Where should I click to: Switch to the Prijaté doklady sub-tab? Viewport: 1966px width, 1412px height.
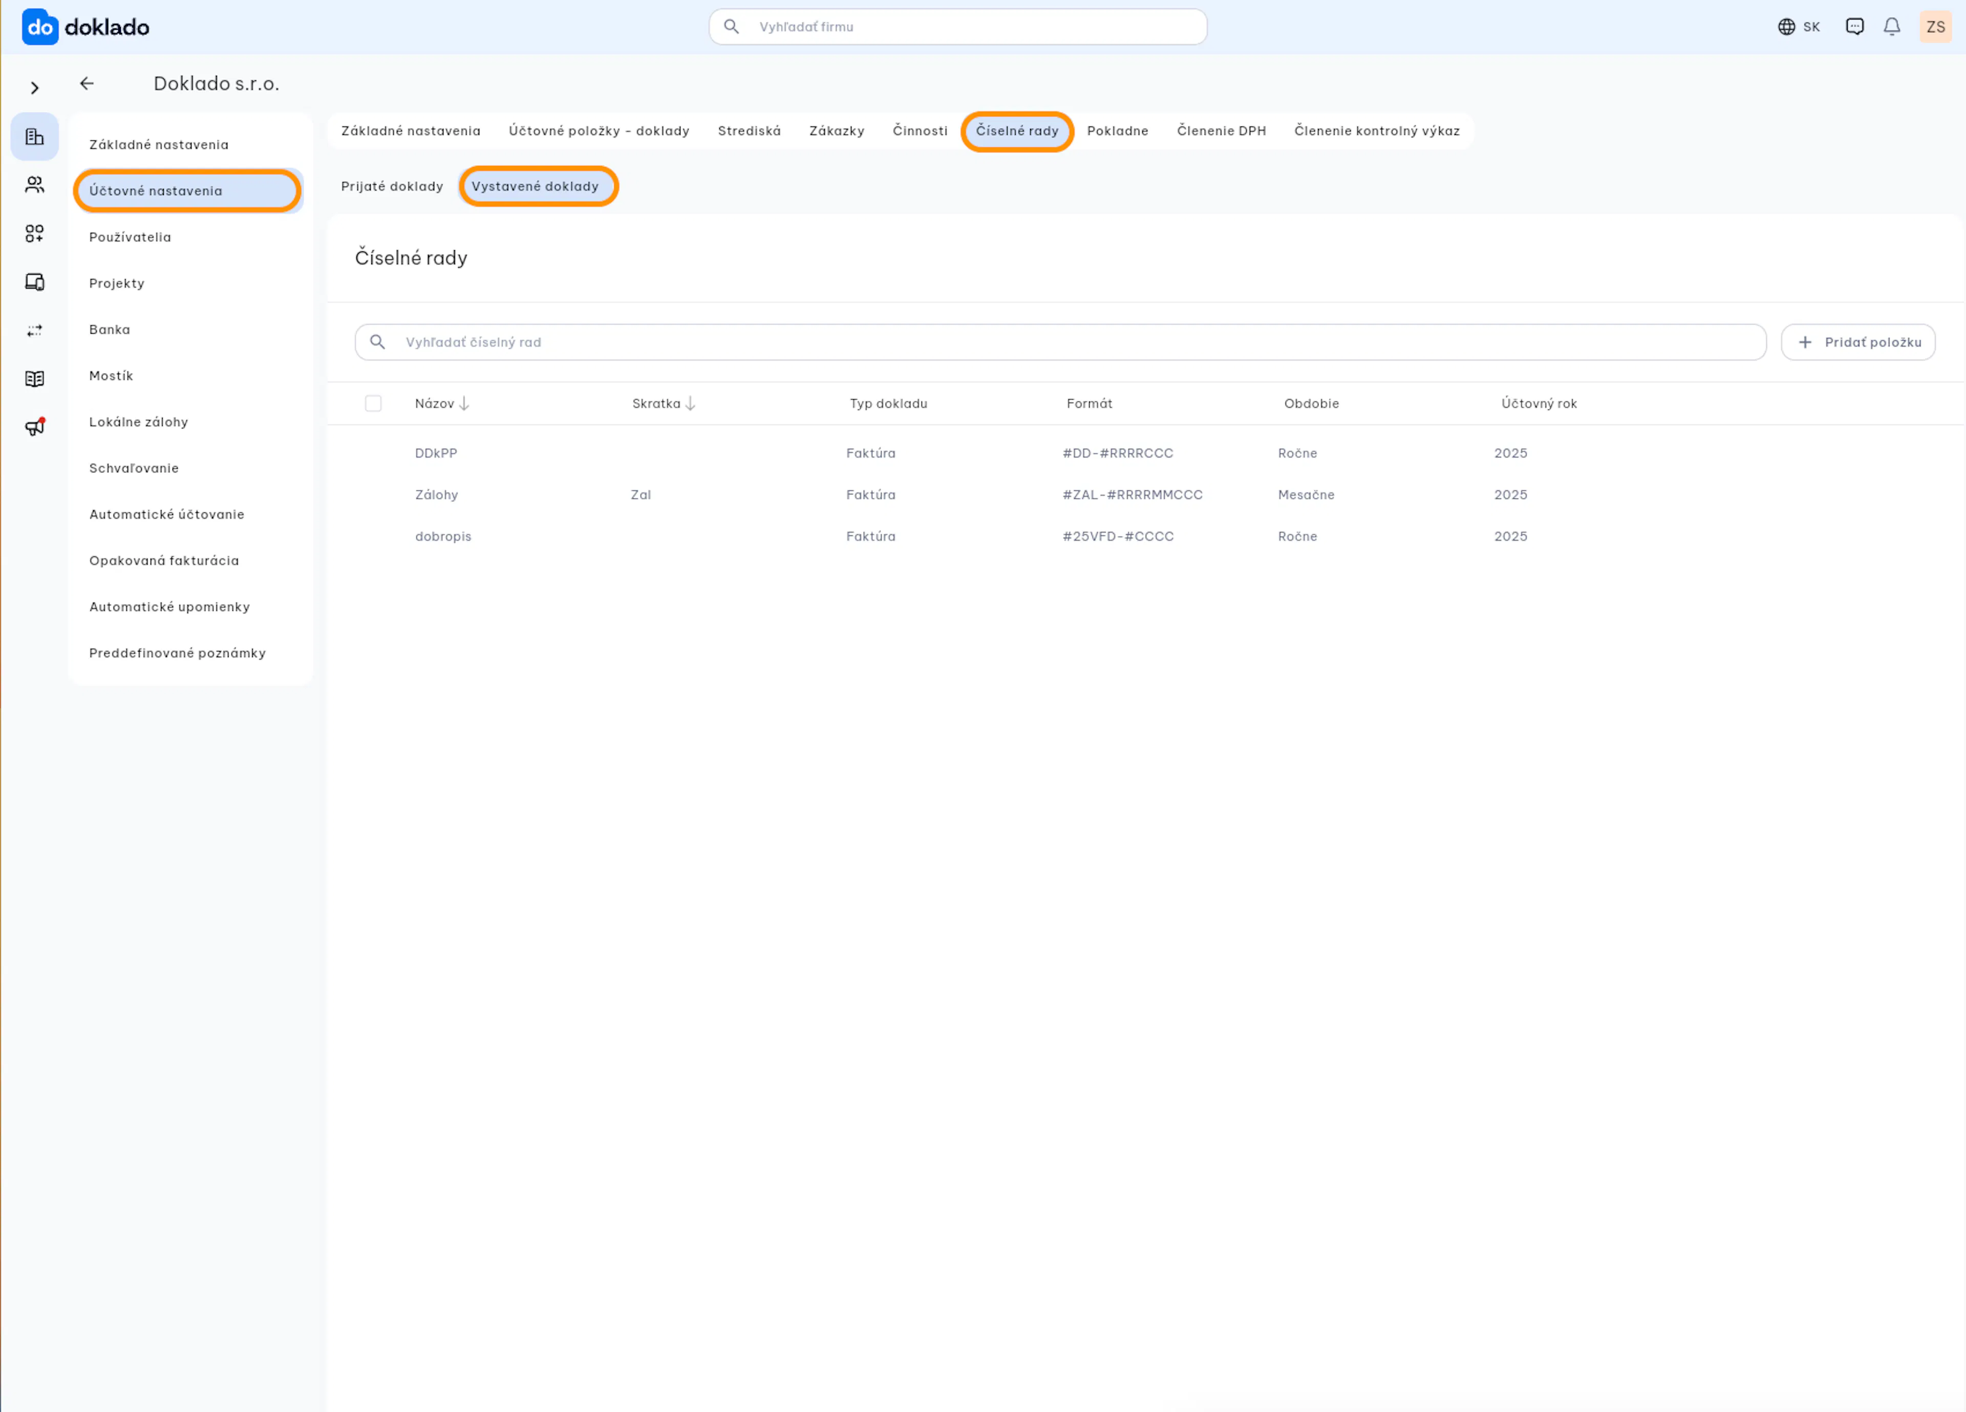(x=392, y=186)
